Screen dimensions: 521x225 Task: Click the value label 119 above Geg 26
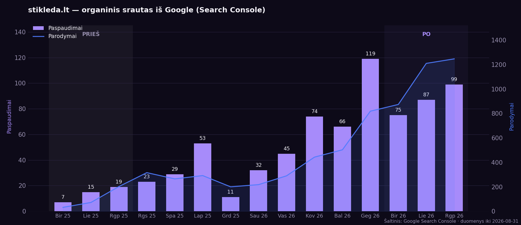[370, 54]
